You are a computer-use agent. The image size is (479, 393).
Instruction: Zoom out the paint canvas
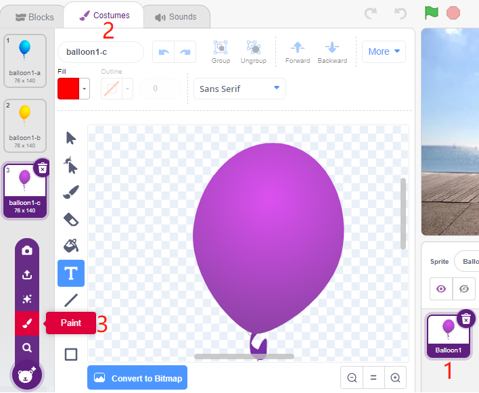[x=352, y=377]
